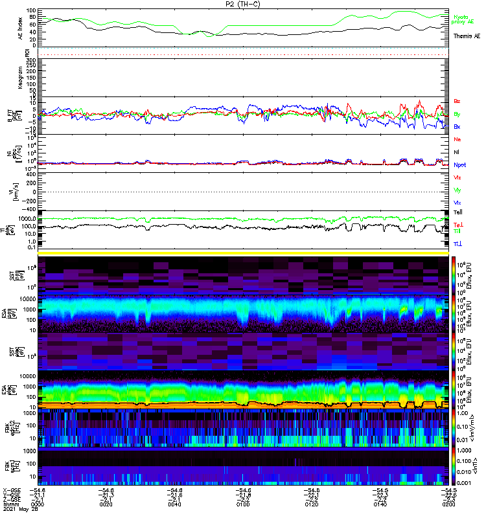Click the 0120 time tick label
Screen dimensions: 486x518
[x=312, y=504]
